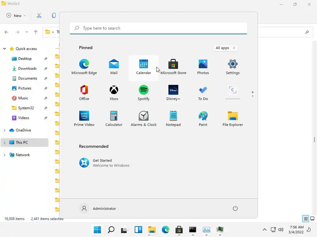The height and width of the screenshot is (237, 317).
Task: Click the network icon in the system tray
Action: point(273,230)
